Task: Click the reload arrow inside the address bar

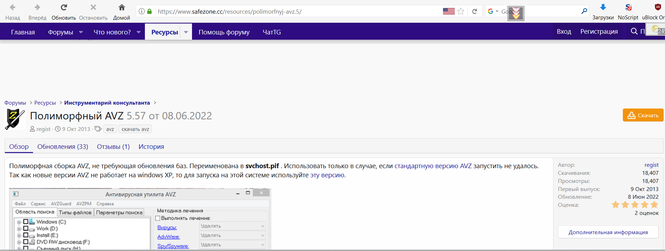Action: coord(474,11)
